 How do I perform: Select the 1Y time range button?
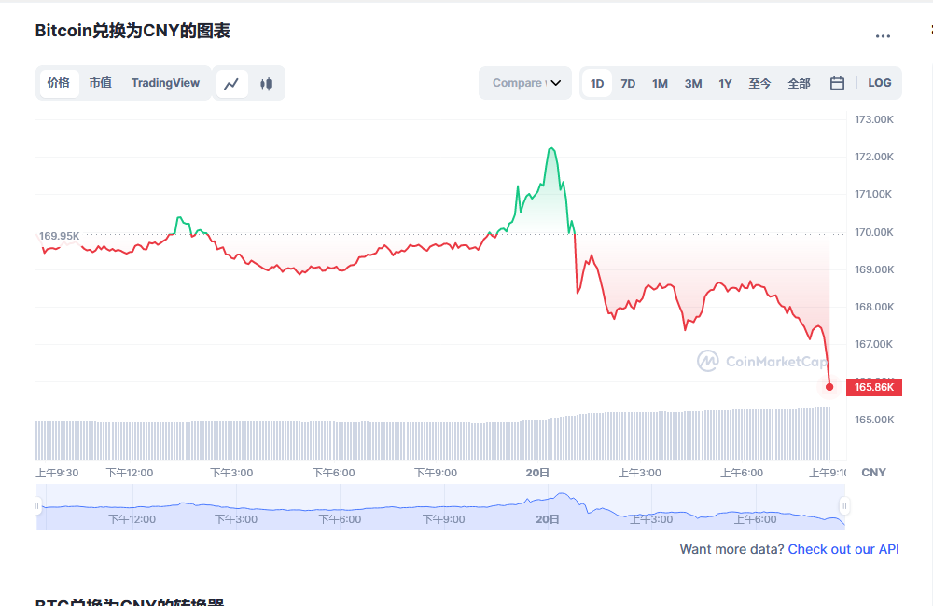pos(725,83)
